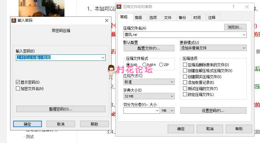Click the 浏览 browse button

coord(235,27)
